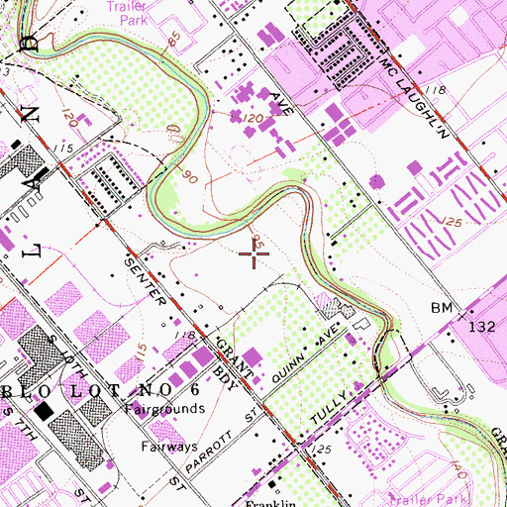Click the "MC LAUGHLIN" street label
Viewport: 507px width, 507px height.
[415, 98]
